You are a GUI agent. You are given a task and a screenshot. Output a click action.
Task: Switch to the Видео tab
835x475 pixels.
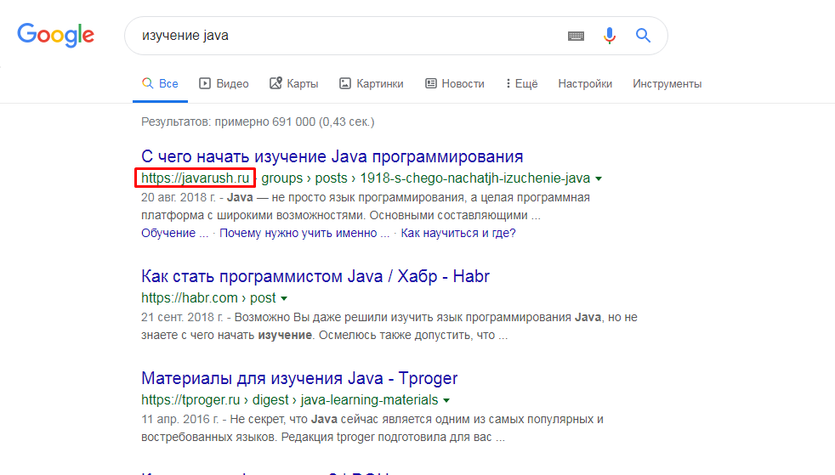point(224,83)
